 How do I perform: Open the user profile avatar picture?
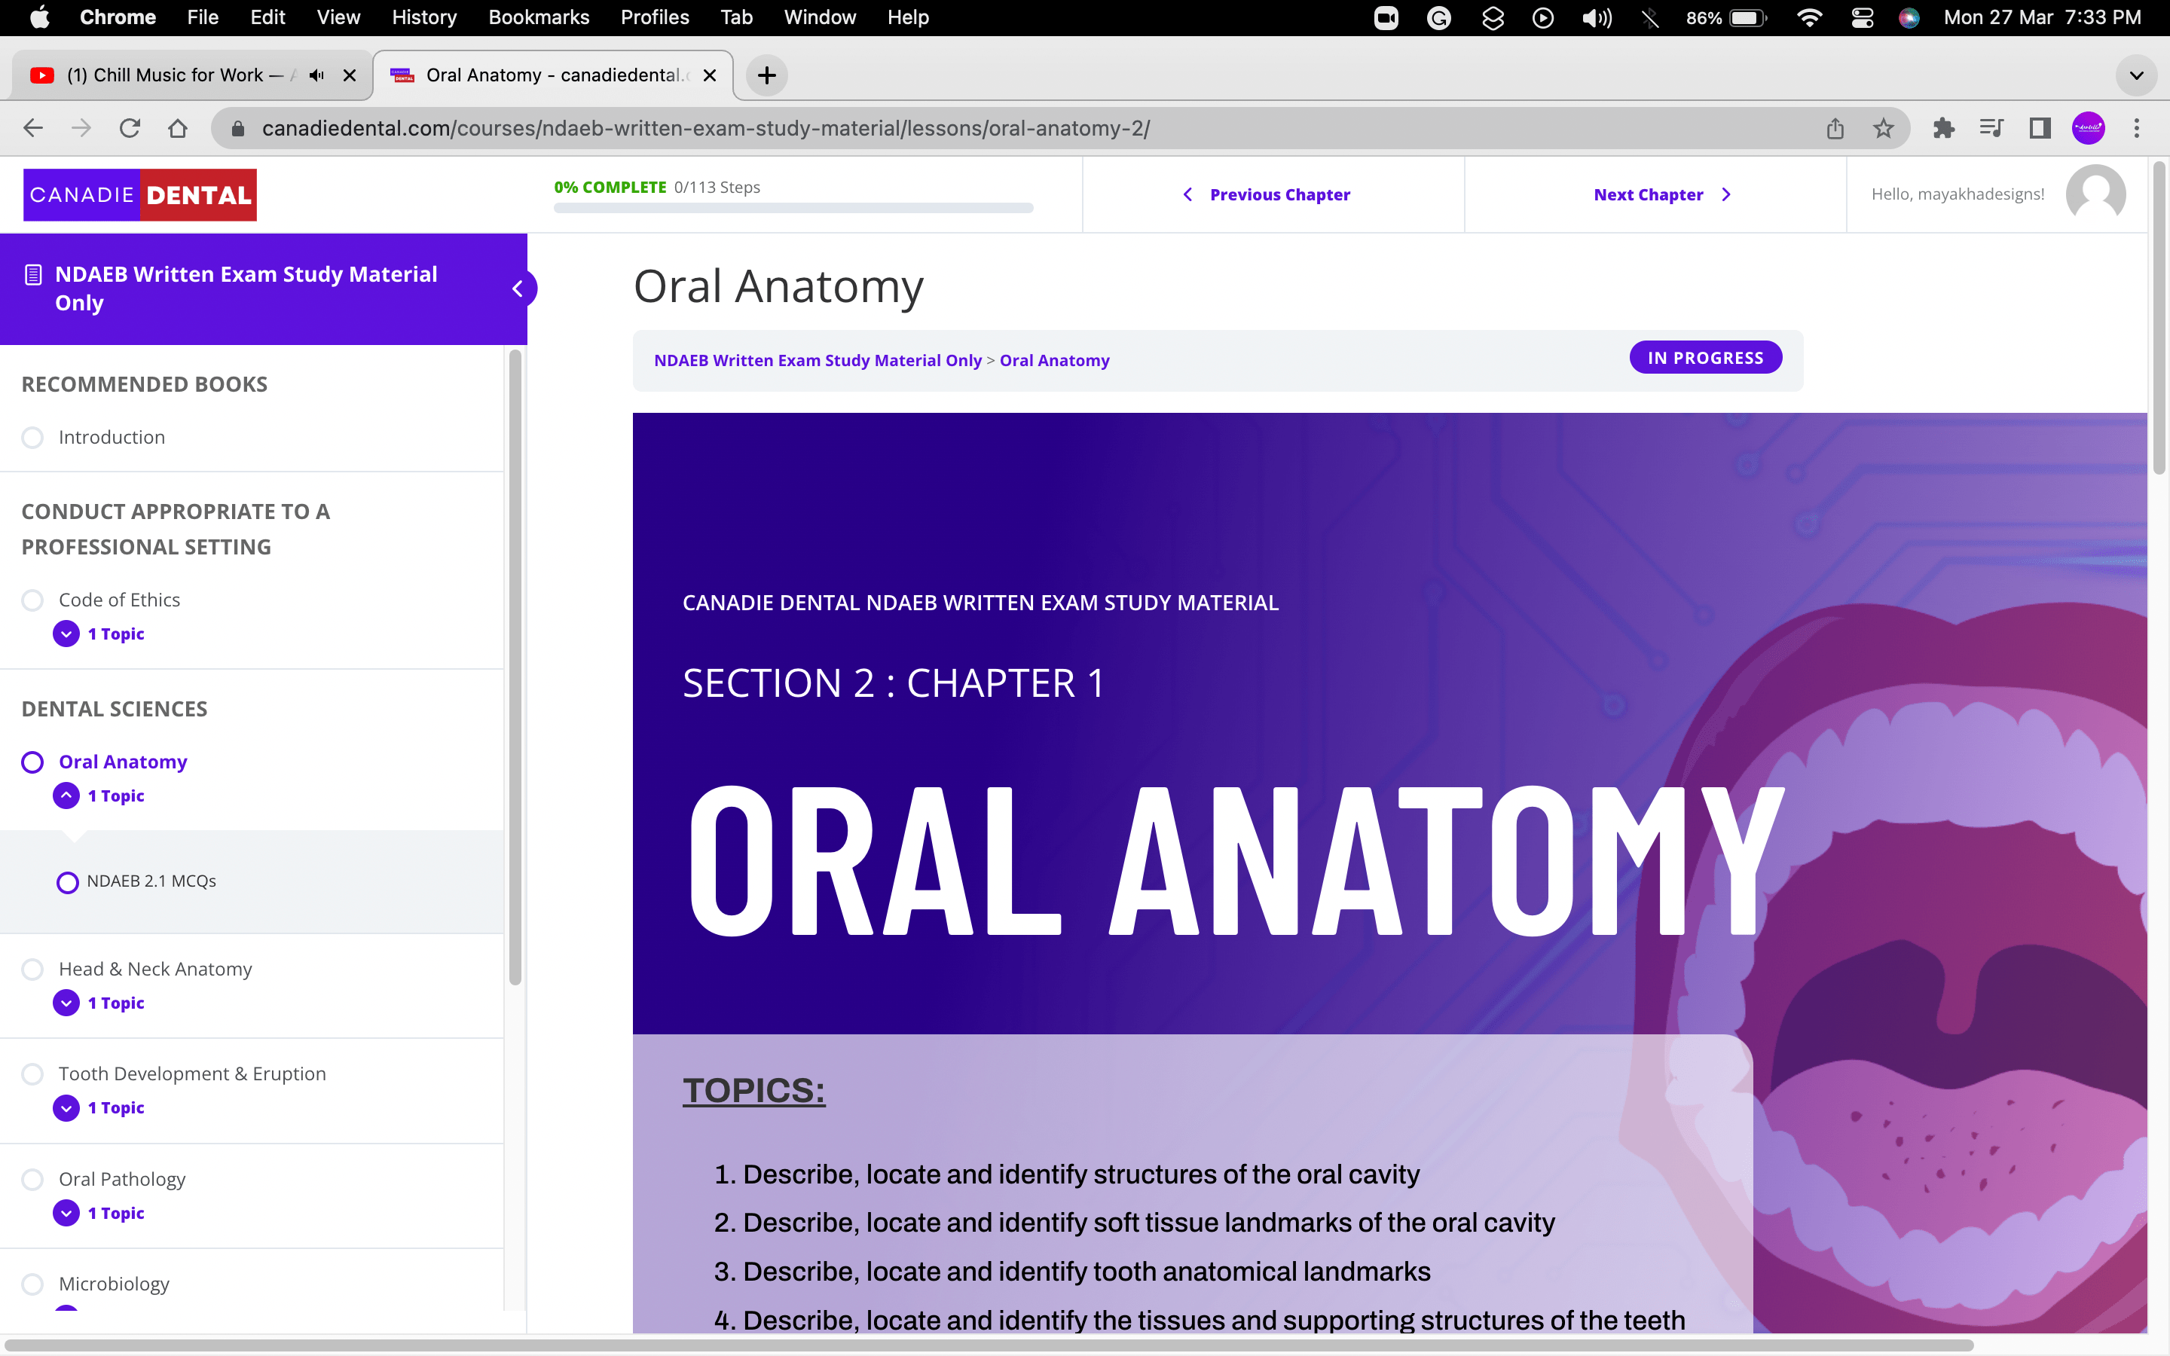[2098, 194]
